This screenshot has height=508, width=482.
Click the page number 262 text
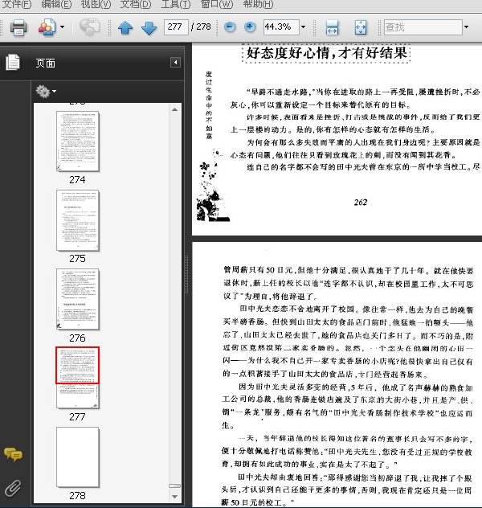(x=361, y=203)
